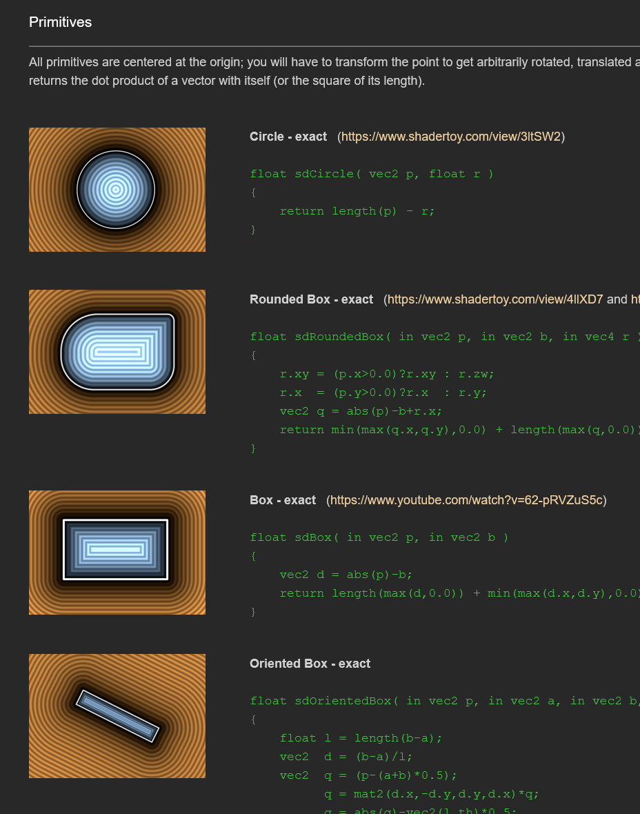Click the Primitives section heading
Image resolution: width=640 pixels, height=814 pixels.
pos(60,22)
